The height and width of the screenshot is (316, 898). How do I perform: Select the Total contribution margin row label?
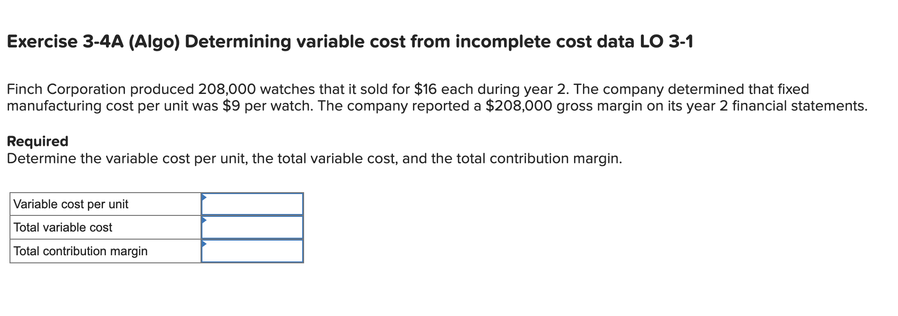pos(80,251)
